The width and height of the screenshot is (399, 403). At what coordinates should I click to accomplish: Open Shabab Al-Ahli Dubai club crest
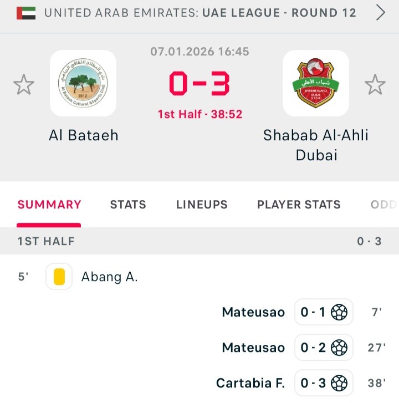point(316,84)
